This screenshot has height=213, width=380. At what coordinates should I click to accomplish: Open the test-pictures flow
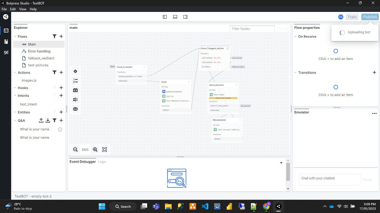click(38, 65)
